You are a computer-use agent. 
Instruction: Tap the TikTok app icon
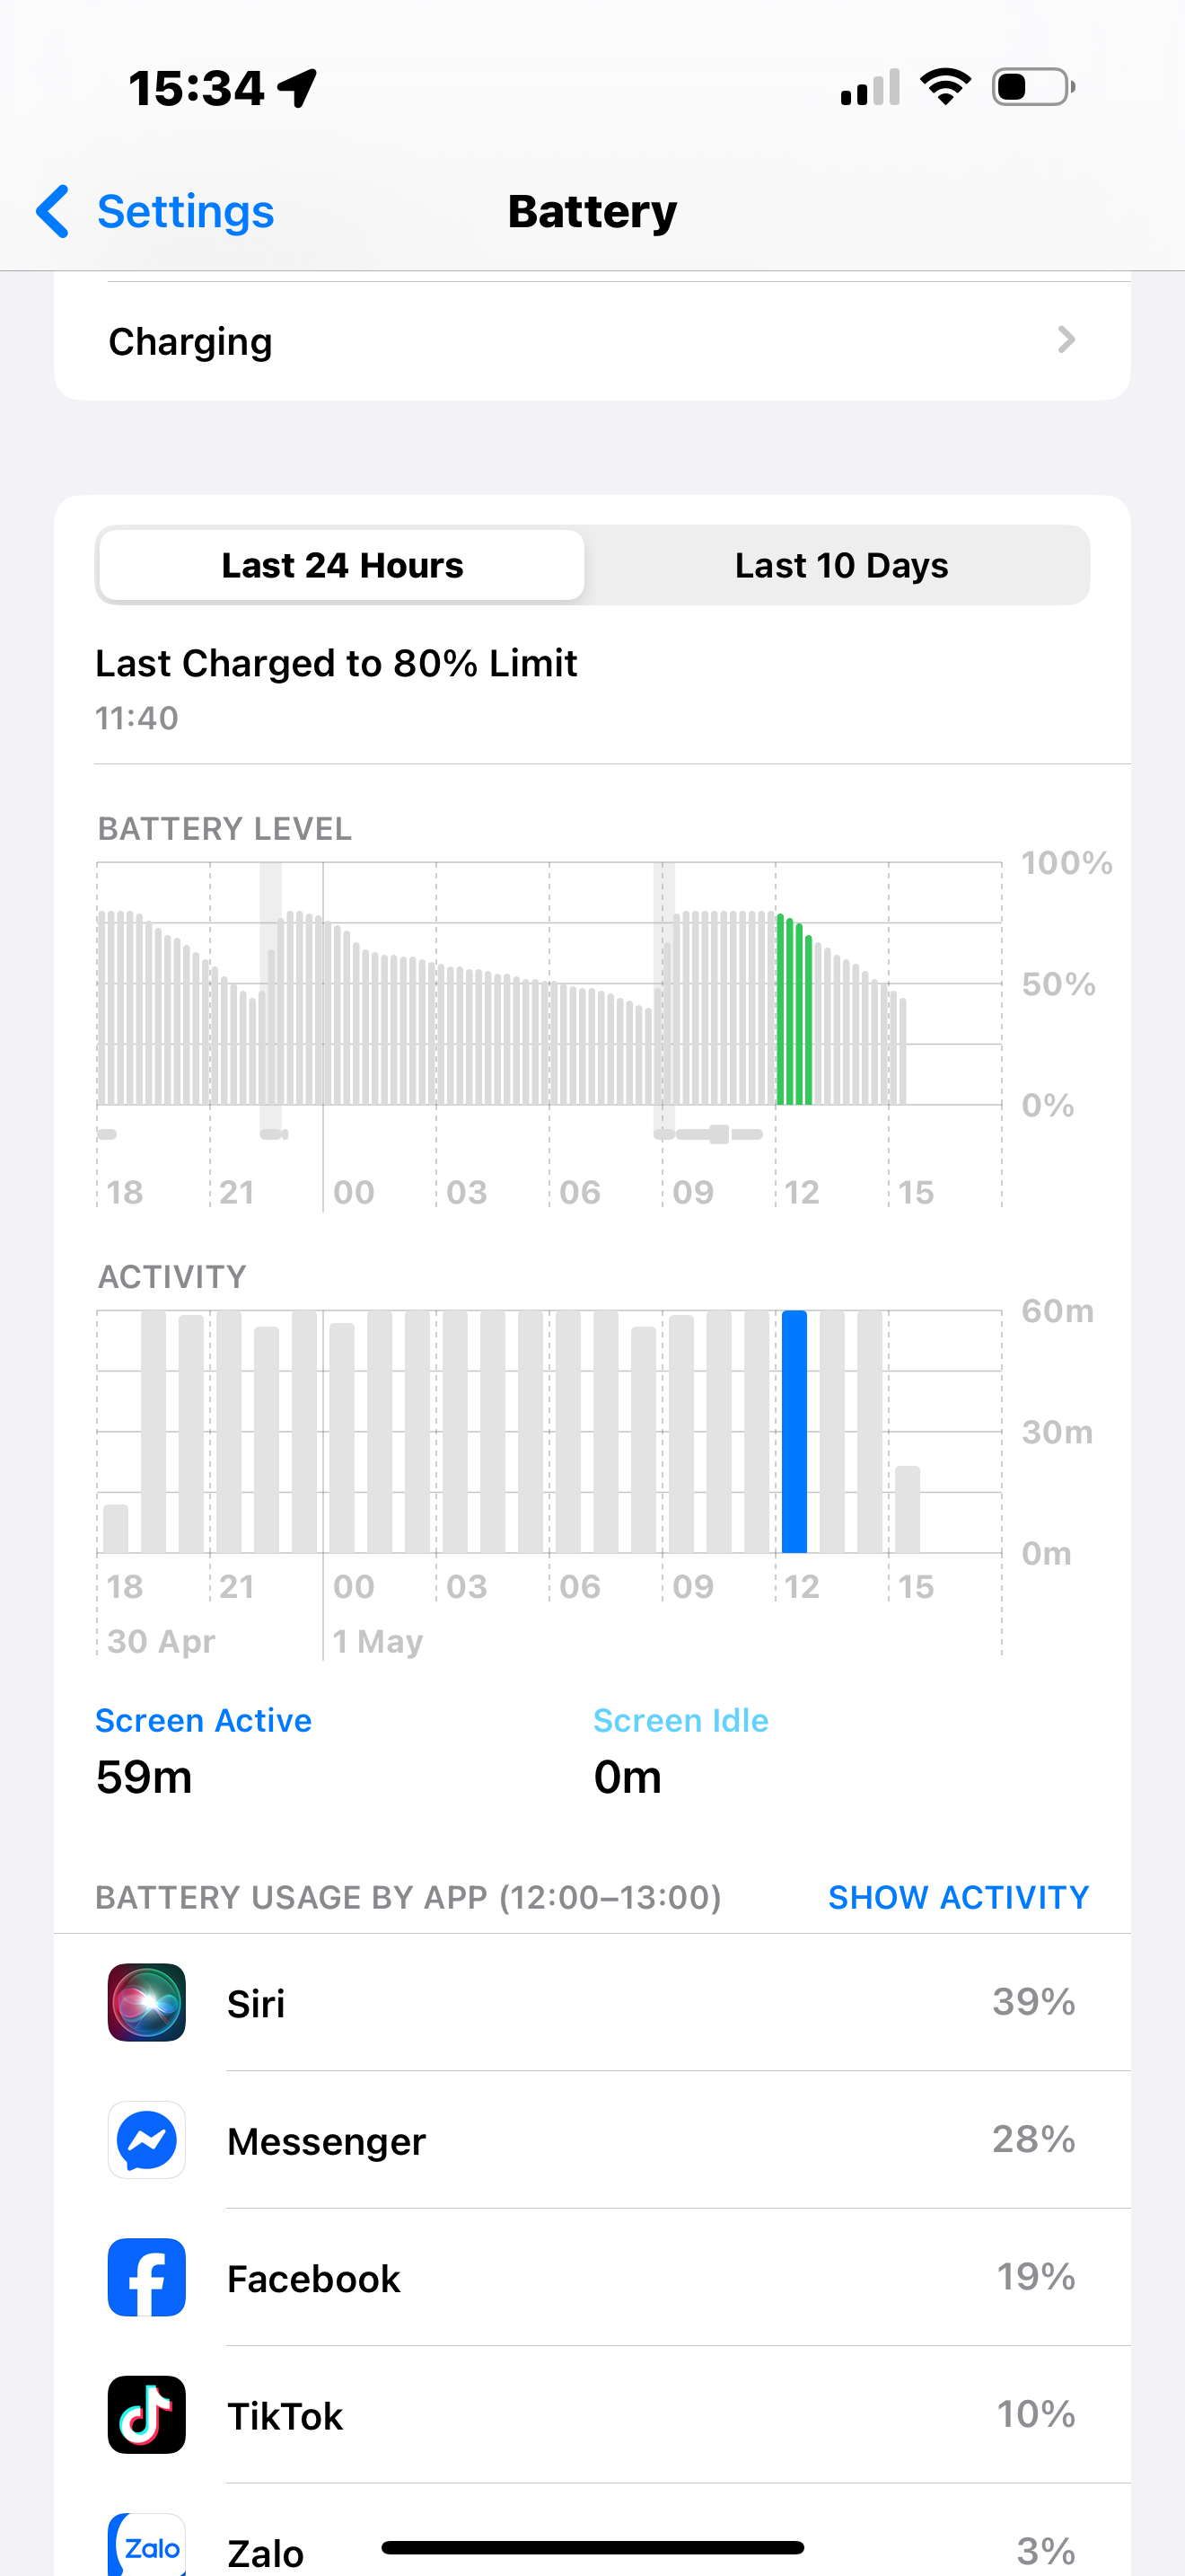[x=145, y=2413]
